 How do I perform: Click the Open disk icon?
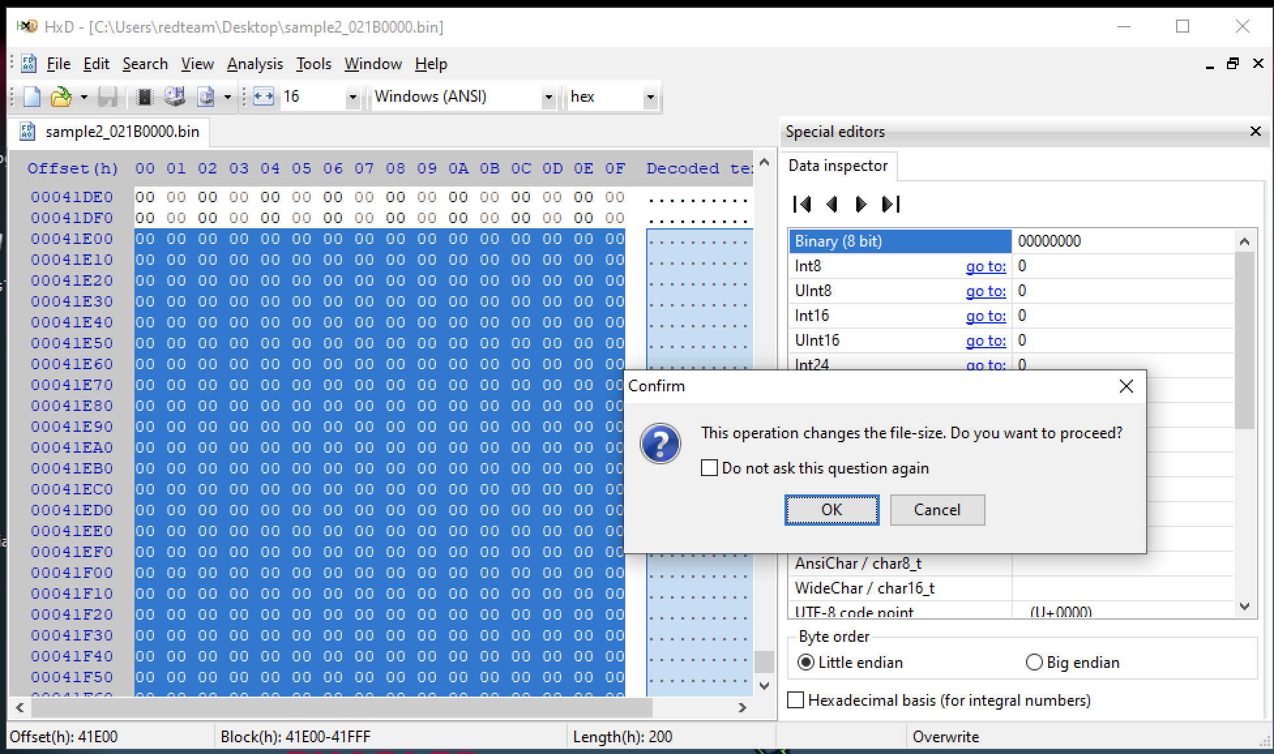174,97
